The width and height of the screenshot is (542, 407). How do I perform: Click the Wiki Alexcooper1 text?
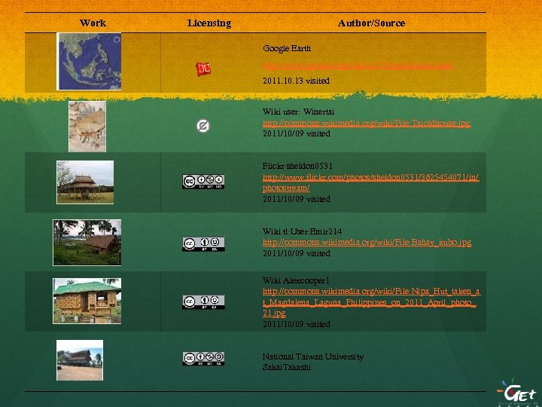tap(296, 280)
